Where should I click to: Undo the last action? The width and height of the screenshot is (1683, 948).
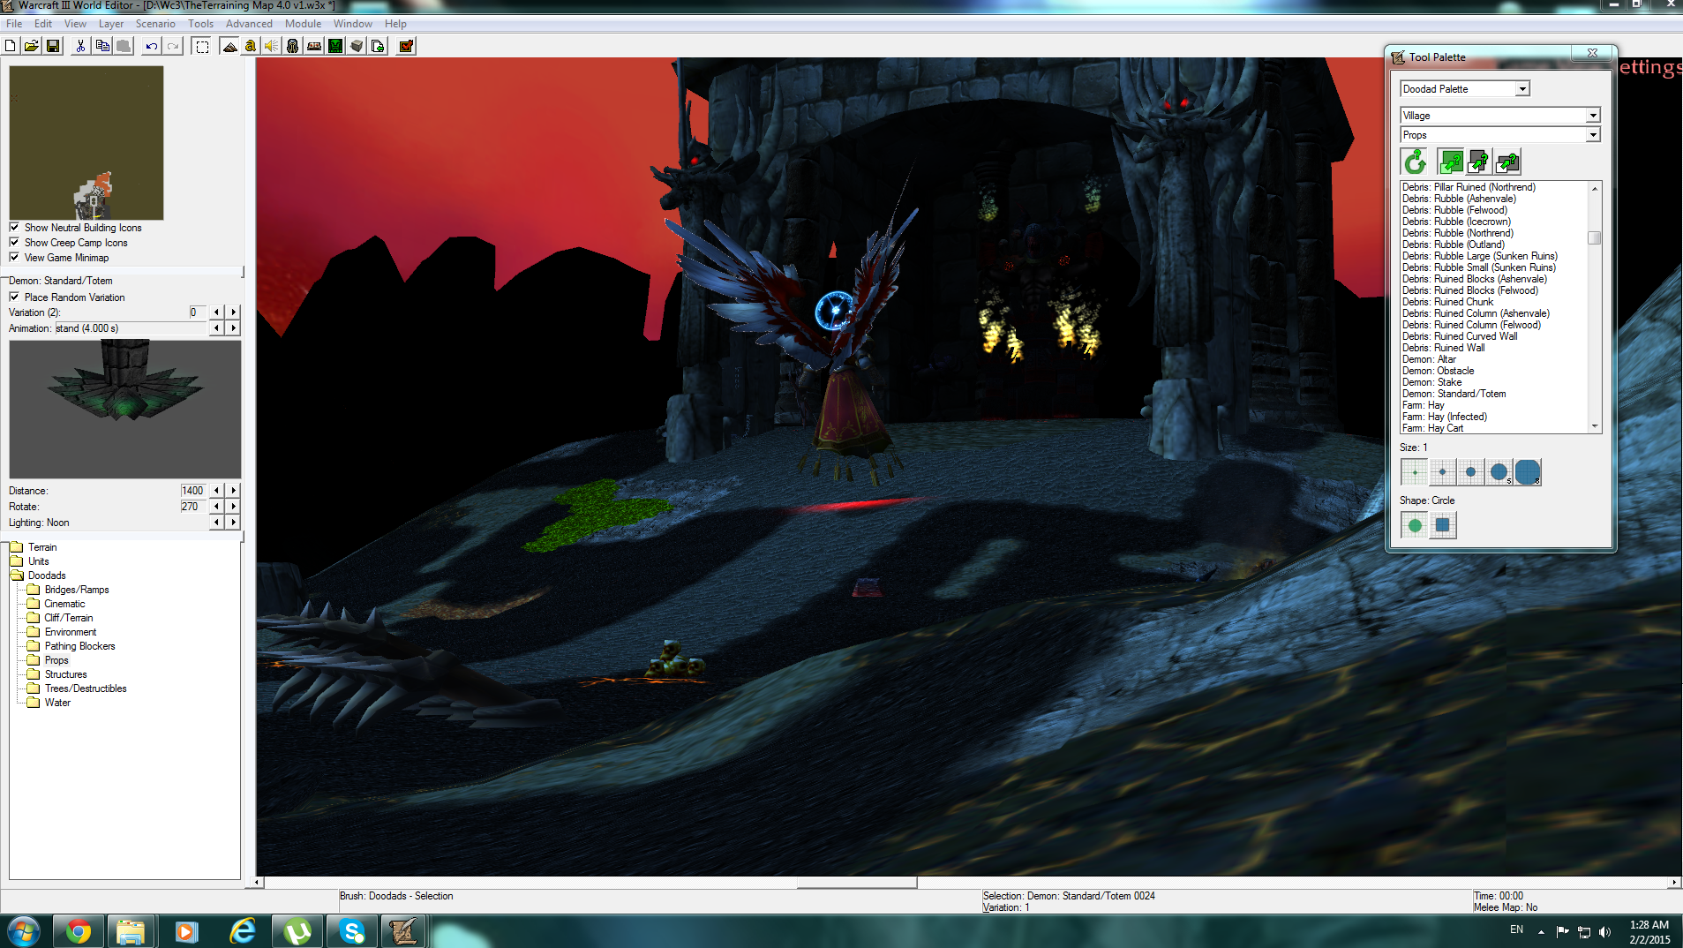click(152, 46)
